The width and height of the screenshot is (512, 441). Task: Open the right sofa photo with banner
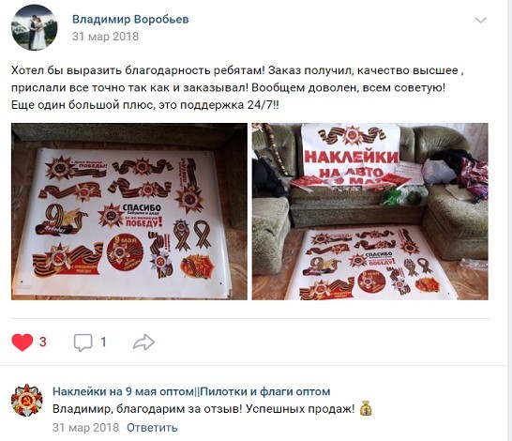pos(370,211)
